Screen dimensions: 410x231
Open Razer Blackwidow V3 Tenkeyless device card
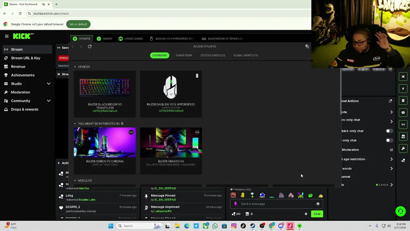point(105,94)
